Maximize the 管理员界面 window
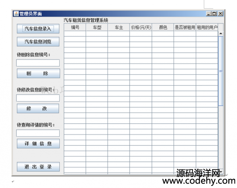 click(214, 14)
